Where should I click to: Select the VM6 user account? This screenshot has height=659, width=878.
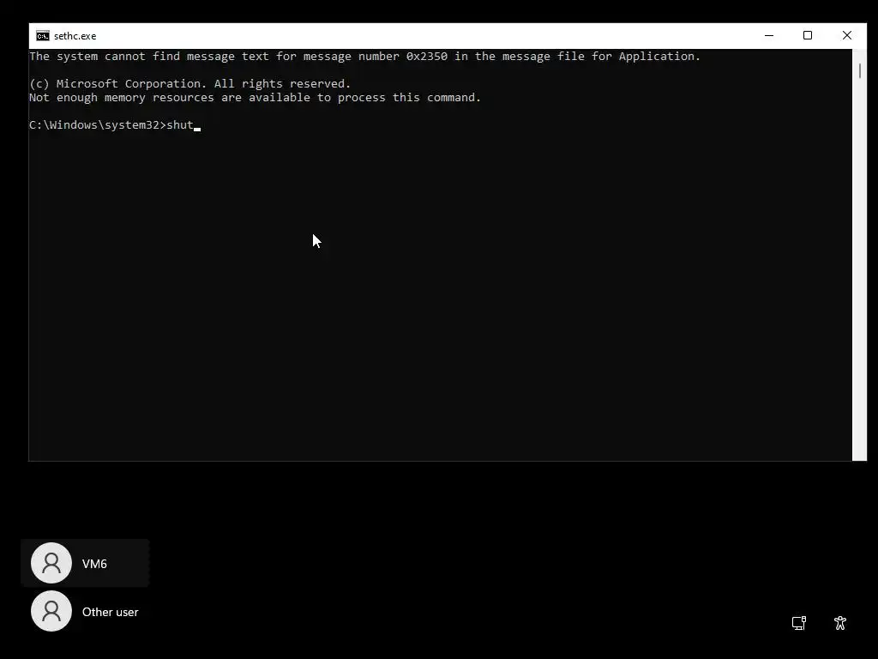click(x=85, y=563)
